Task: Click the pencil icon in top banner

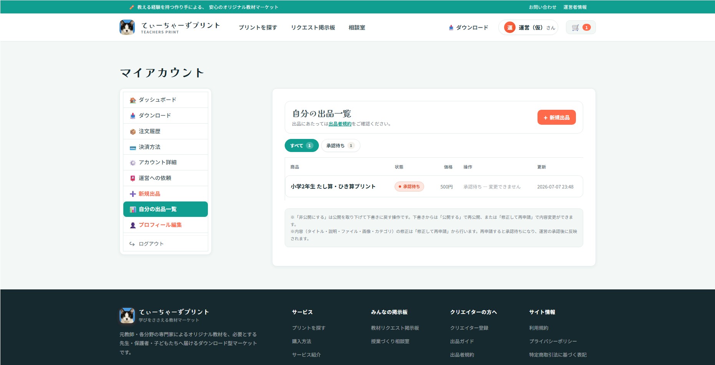Action: (132, 7)
